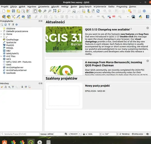Open the Wtyczki menu
Viewport: 151px width, 144px height.
coord(55,7)
